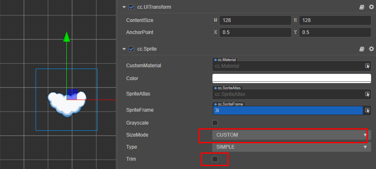
Task: Collapse the cc.UITransform section
Action: coord(124,7)
